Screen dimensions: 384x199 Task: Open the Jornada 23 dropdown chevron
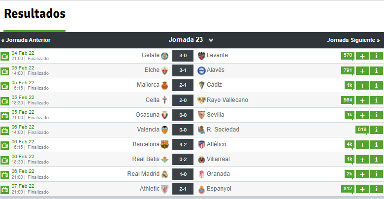click(211, 40)
